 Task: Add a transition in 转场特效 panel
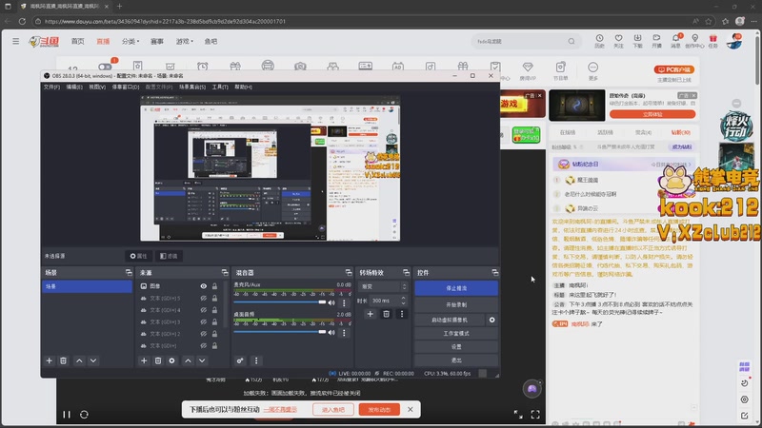[x=371, y=314]
